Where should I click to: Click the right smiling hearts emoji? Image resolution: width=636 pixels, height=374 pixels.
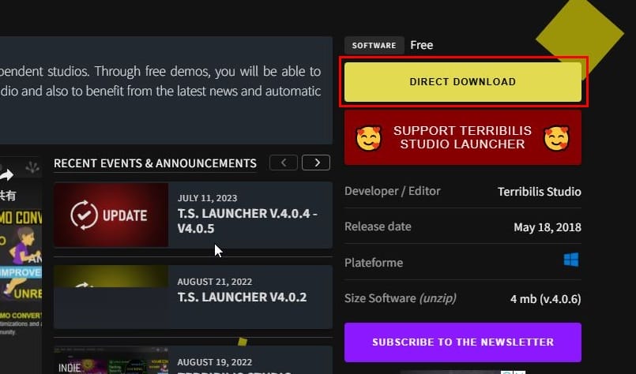[556, 138]
